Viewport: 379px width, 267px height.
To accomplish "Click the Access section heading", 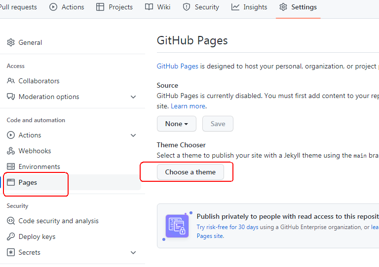I will tap(15, 66).
